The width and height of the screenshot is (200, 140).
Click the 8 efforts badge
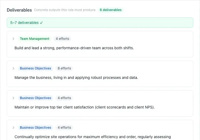point(64,68)
